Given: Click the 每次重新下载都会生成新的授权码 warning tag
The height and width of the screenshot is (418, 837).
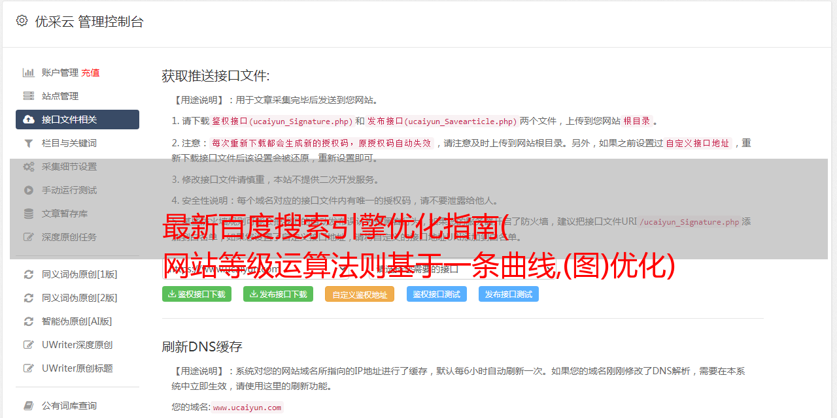Looking at the screenshot, I should 322,143.
